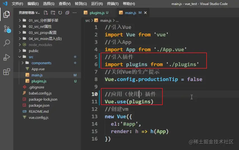Click line number 11 in the gutter
Screen dimensions: 239x150
tap(94, 101)
